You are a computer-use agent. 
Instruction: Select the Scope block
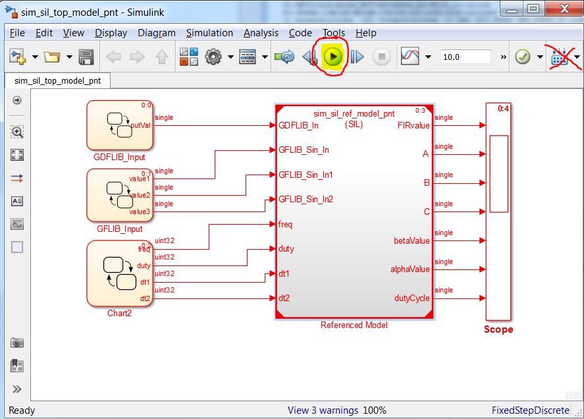click(x=498, y=211)
